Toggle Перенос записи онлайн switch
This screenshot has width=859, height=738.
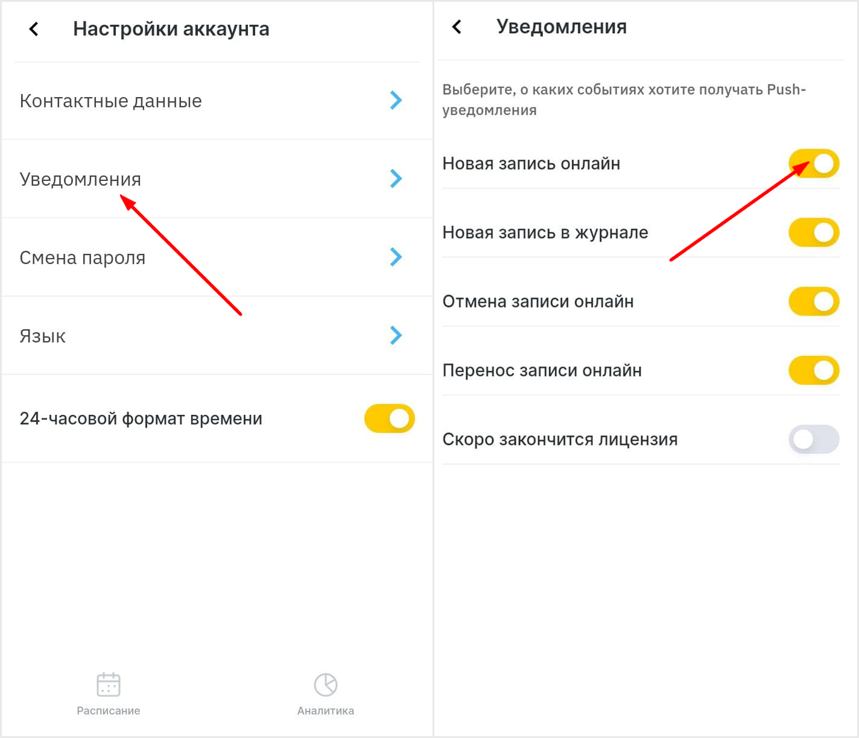click(814, 370)
